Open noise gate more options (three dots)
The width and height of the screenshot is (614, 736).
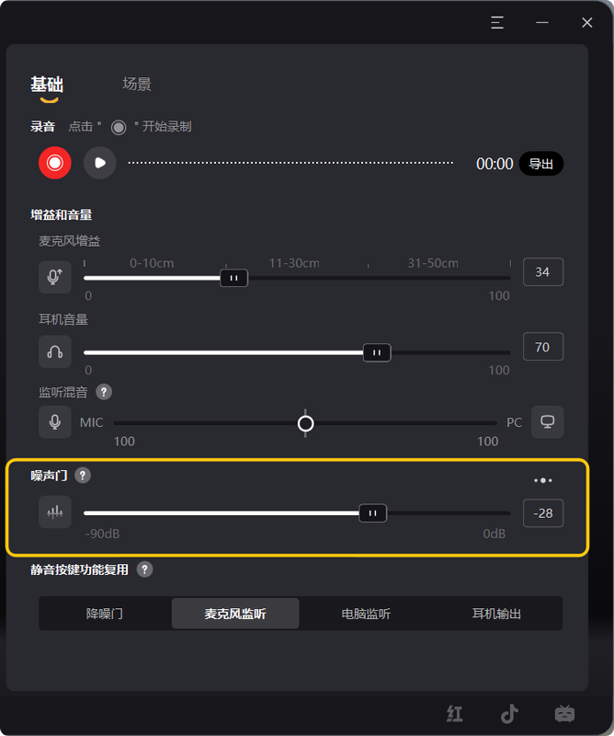tap(542, 480)
